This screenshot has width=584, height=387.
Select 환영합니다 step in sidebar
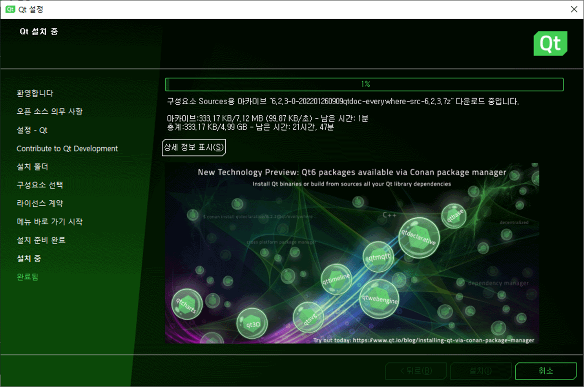[35, 93]
